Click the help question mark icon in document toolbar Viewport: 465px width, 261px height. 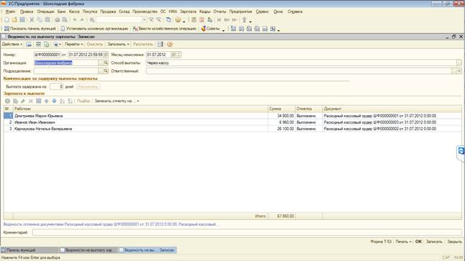click(x=170, y=44)
